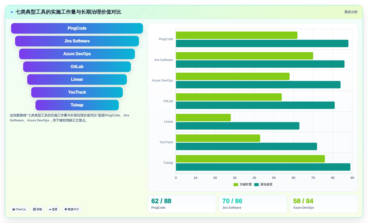Click the Linear y-axis label
The image size is (368, 223).
click(x=168, y=122)
